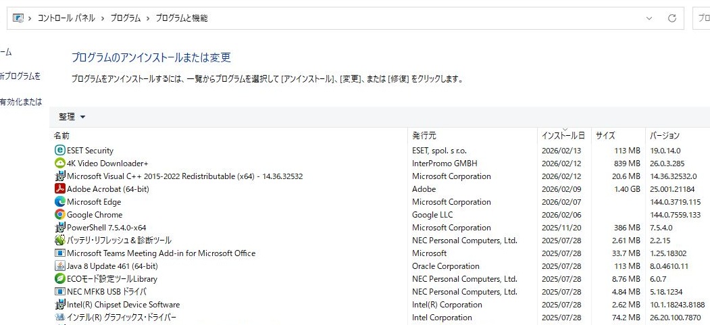Select the Microsoft Teams Meeting Add-in row
Viewport: 710px width, 325px height.
161,253
